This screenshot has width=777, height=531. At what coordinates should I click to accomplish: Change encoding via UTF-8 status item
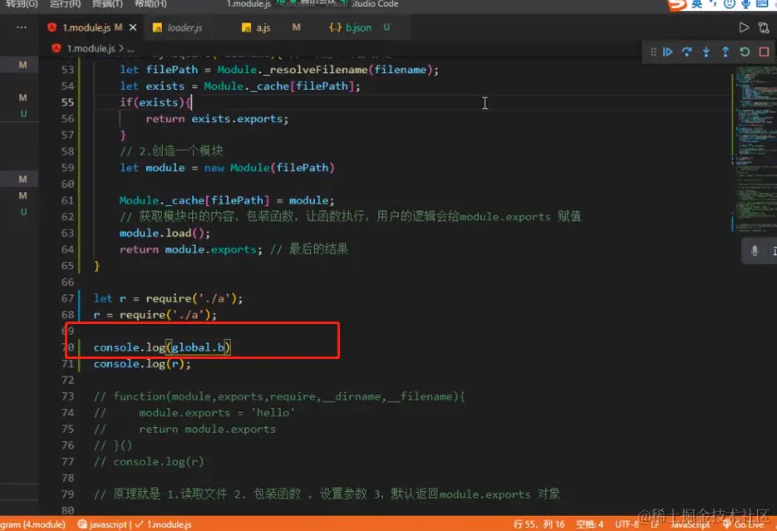point(627,524)
